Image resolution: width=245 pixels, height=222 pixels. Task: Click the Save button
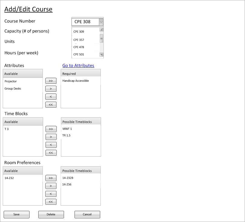click(x=17, y=214)
